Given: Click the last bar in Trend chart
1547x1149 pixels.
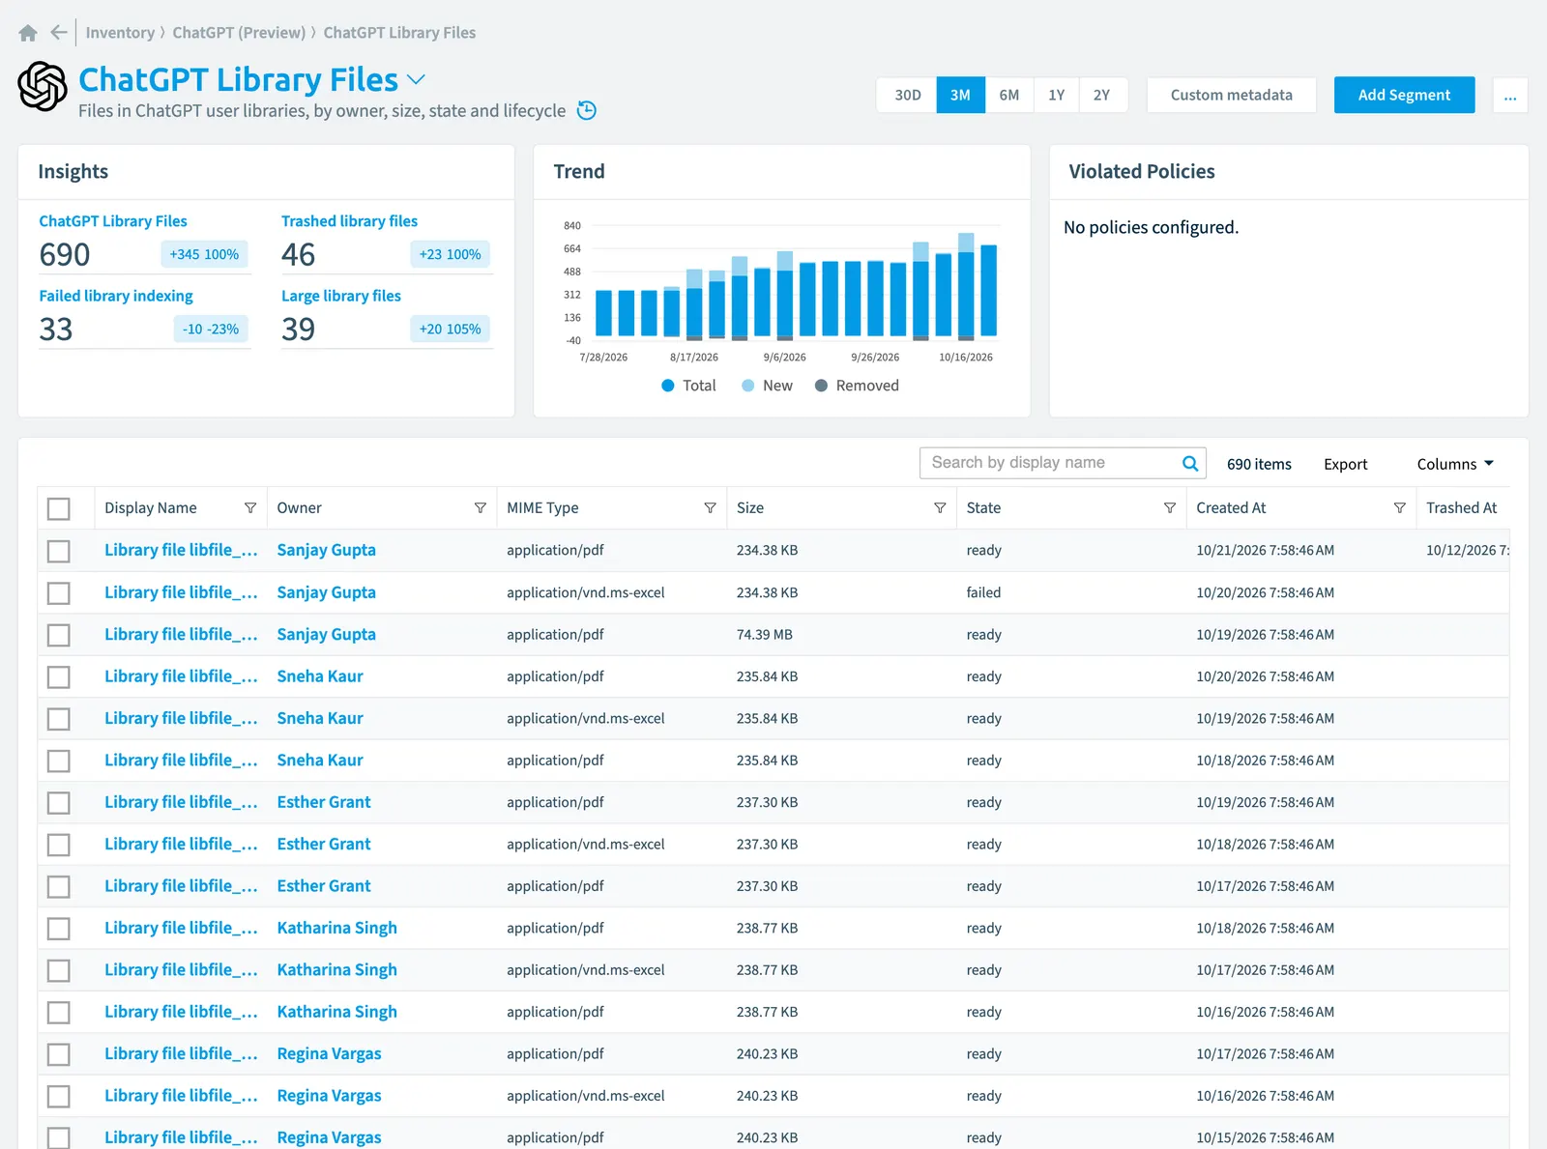Looking at the screenshot, I should [x=989, y=291].
